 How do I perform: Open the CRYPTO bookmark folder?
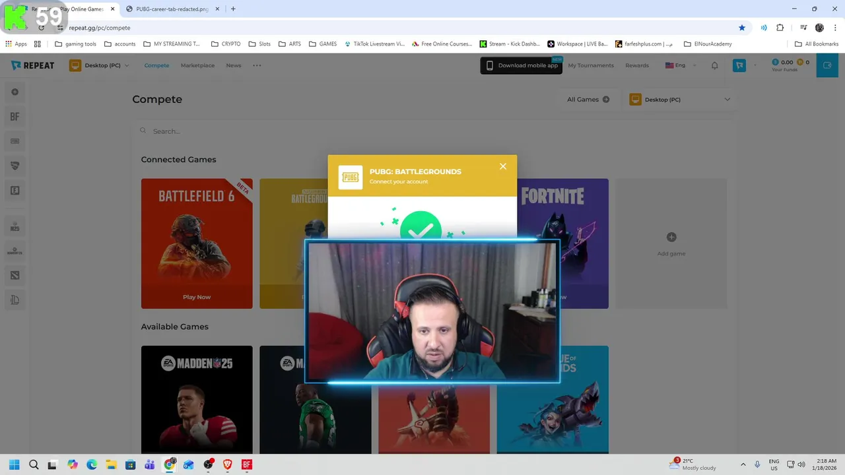click(226, 44)
